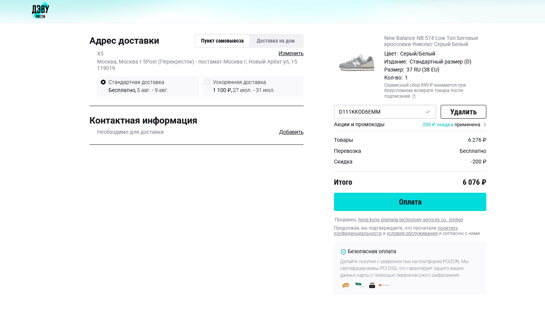Viewport: 545px width, 314px height.
Task: Click the Mastercard ID Check badge
Action: point(384,285)
